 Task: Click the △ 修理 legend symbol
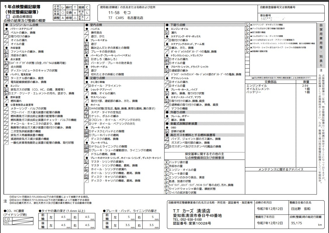(75, 18)
